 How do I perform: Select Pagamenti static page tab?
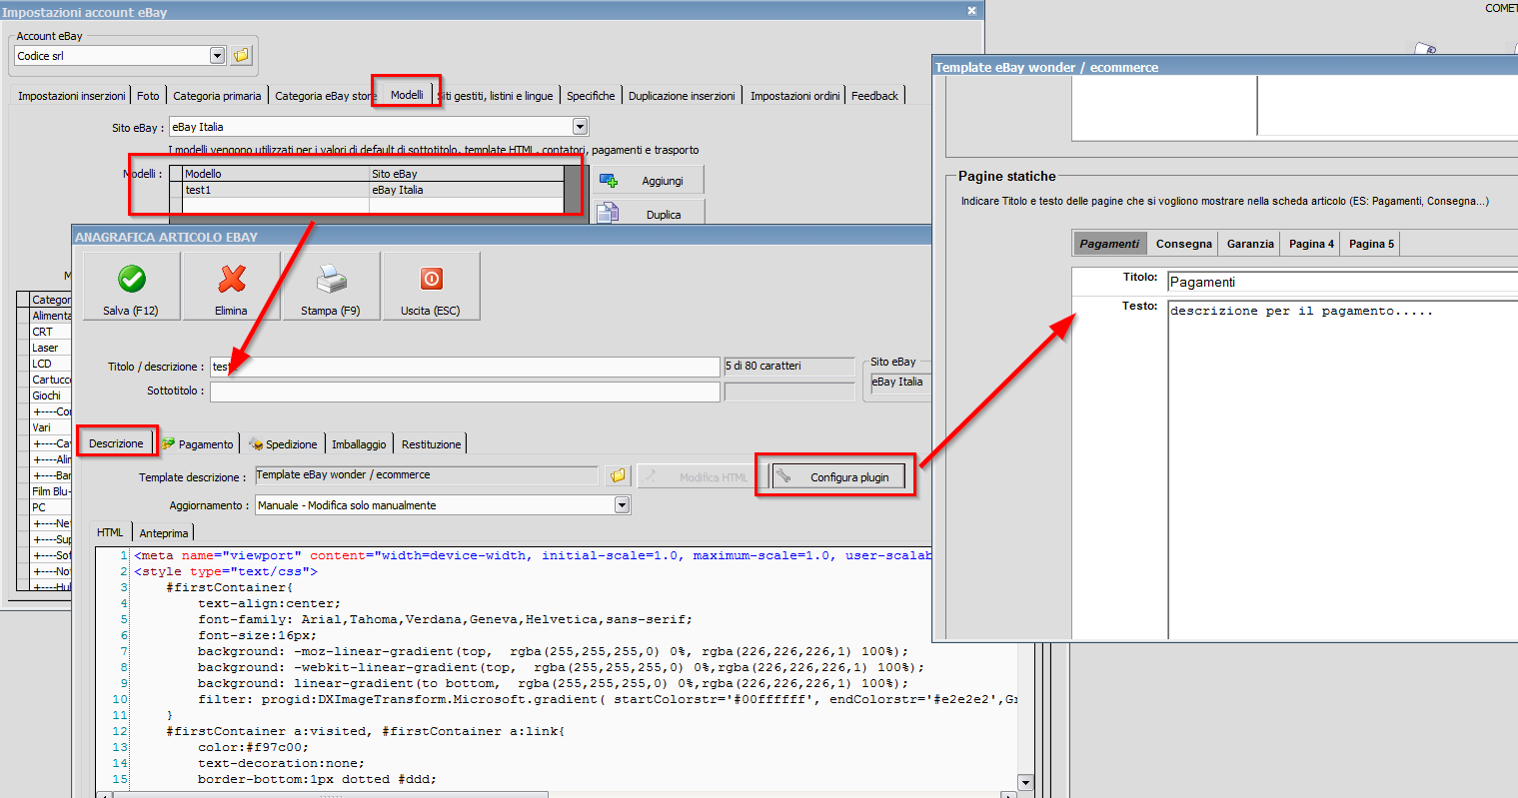1109,244
